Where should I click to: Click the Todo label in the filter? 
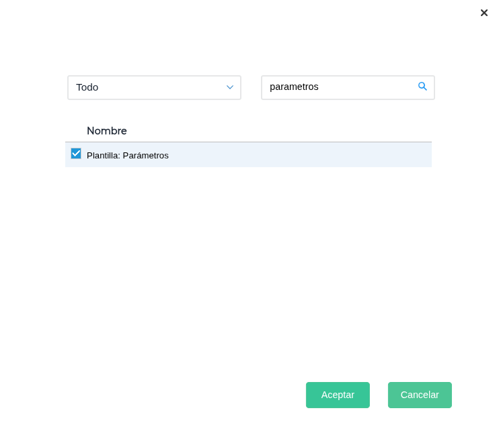pos(87,87)
